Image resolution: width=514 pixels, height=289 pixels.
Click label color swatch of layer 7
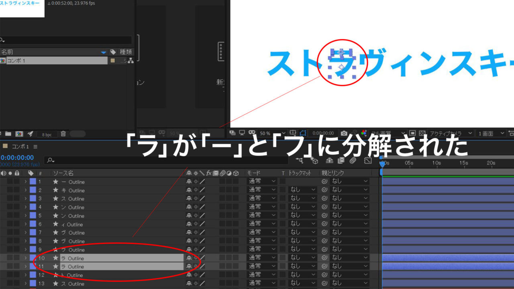[33, 232]
